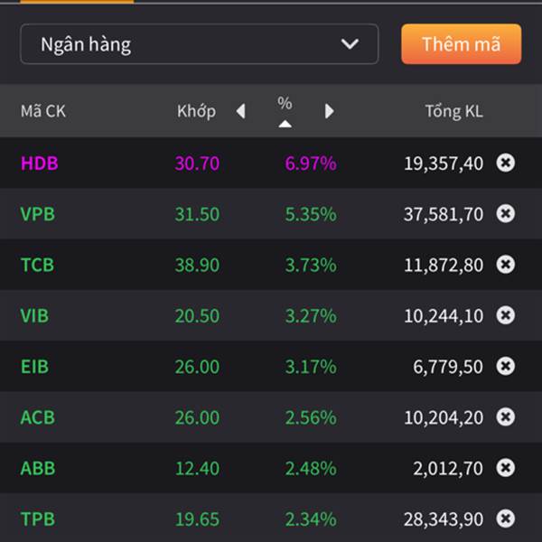Viewport: 542px width, 542px height.
Task: Click the Khớp column header
Action: tap(196, 112)
